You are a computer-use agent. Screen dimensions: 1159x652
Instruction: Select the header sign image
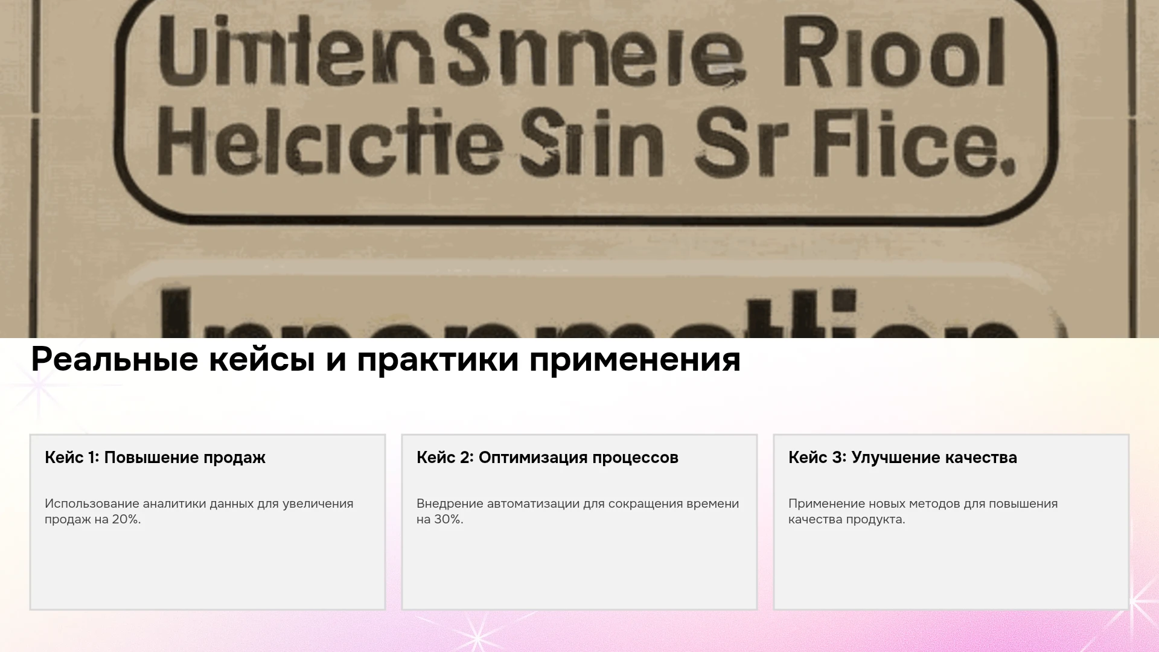[579, 169]
